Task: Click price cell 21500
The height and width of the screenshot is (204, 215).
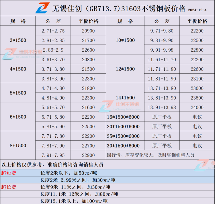Action: [88, 69]
